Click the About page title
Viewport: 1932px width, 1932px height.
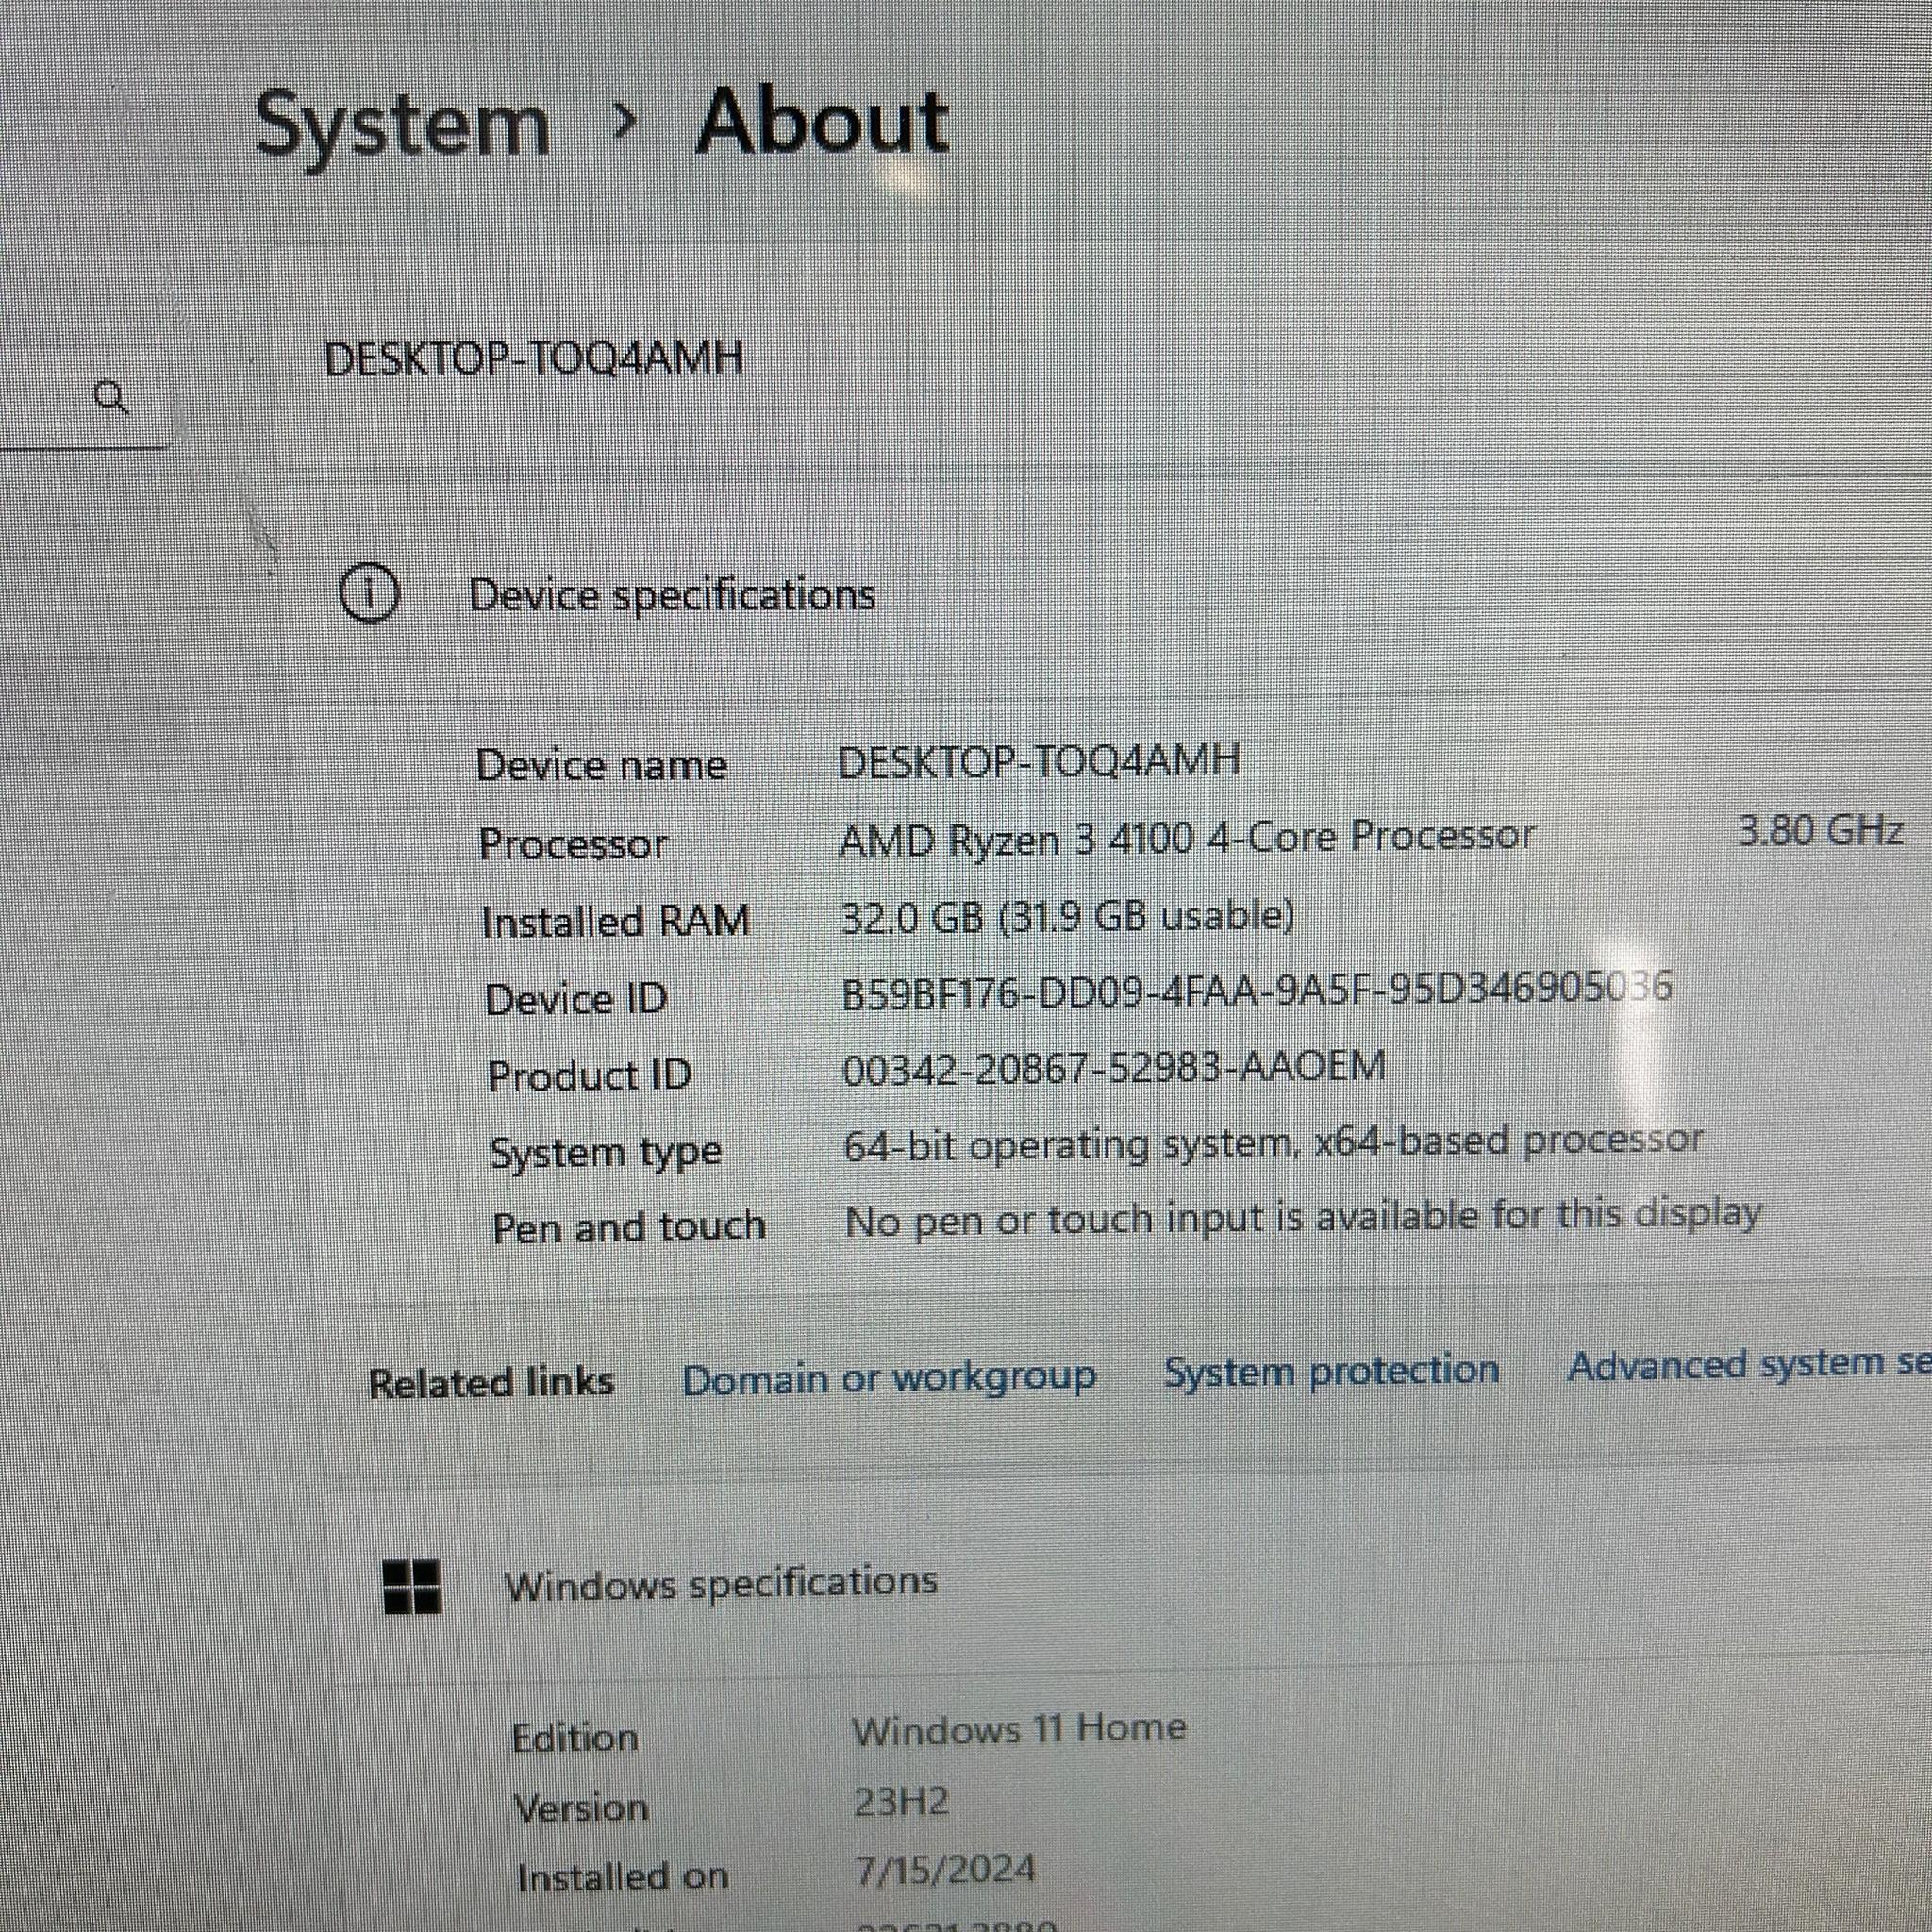[822, 122]
